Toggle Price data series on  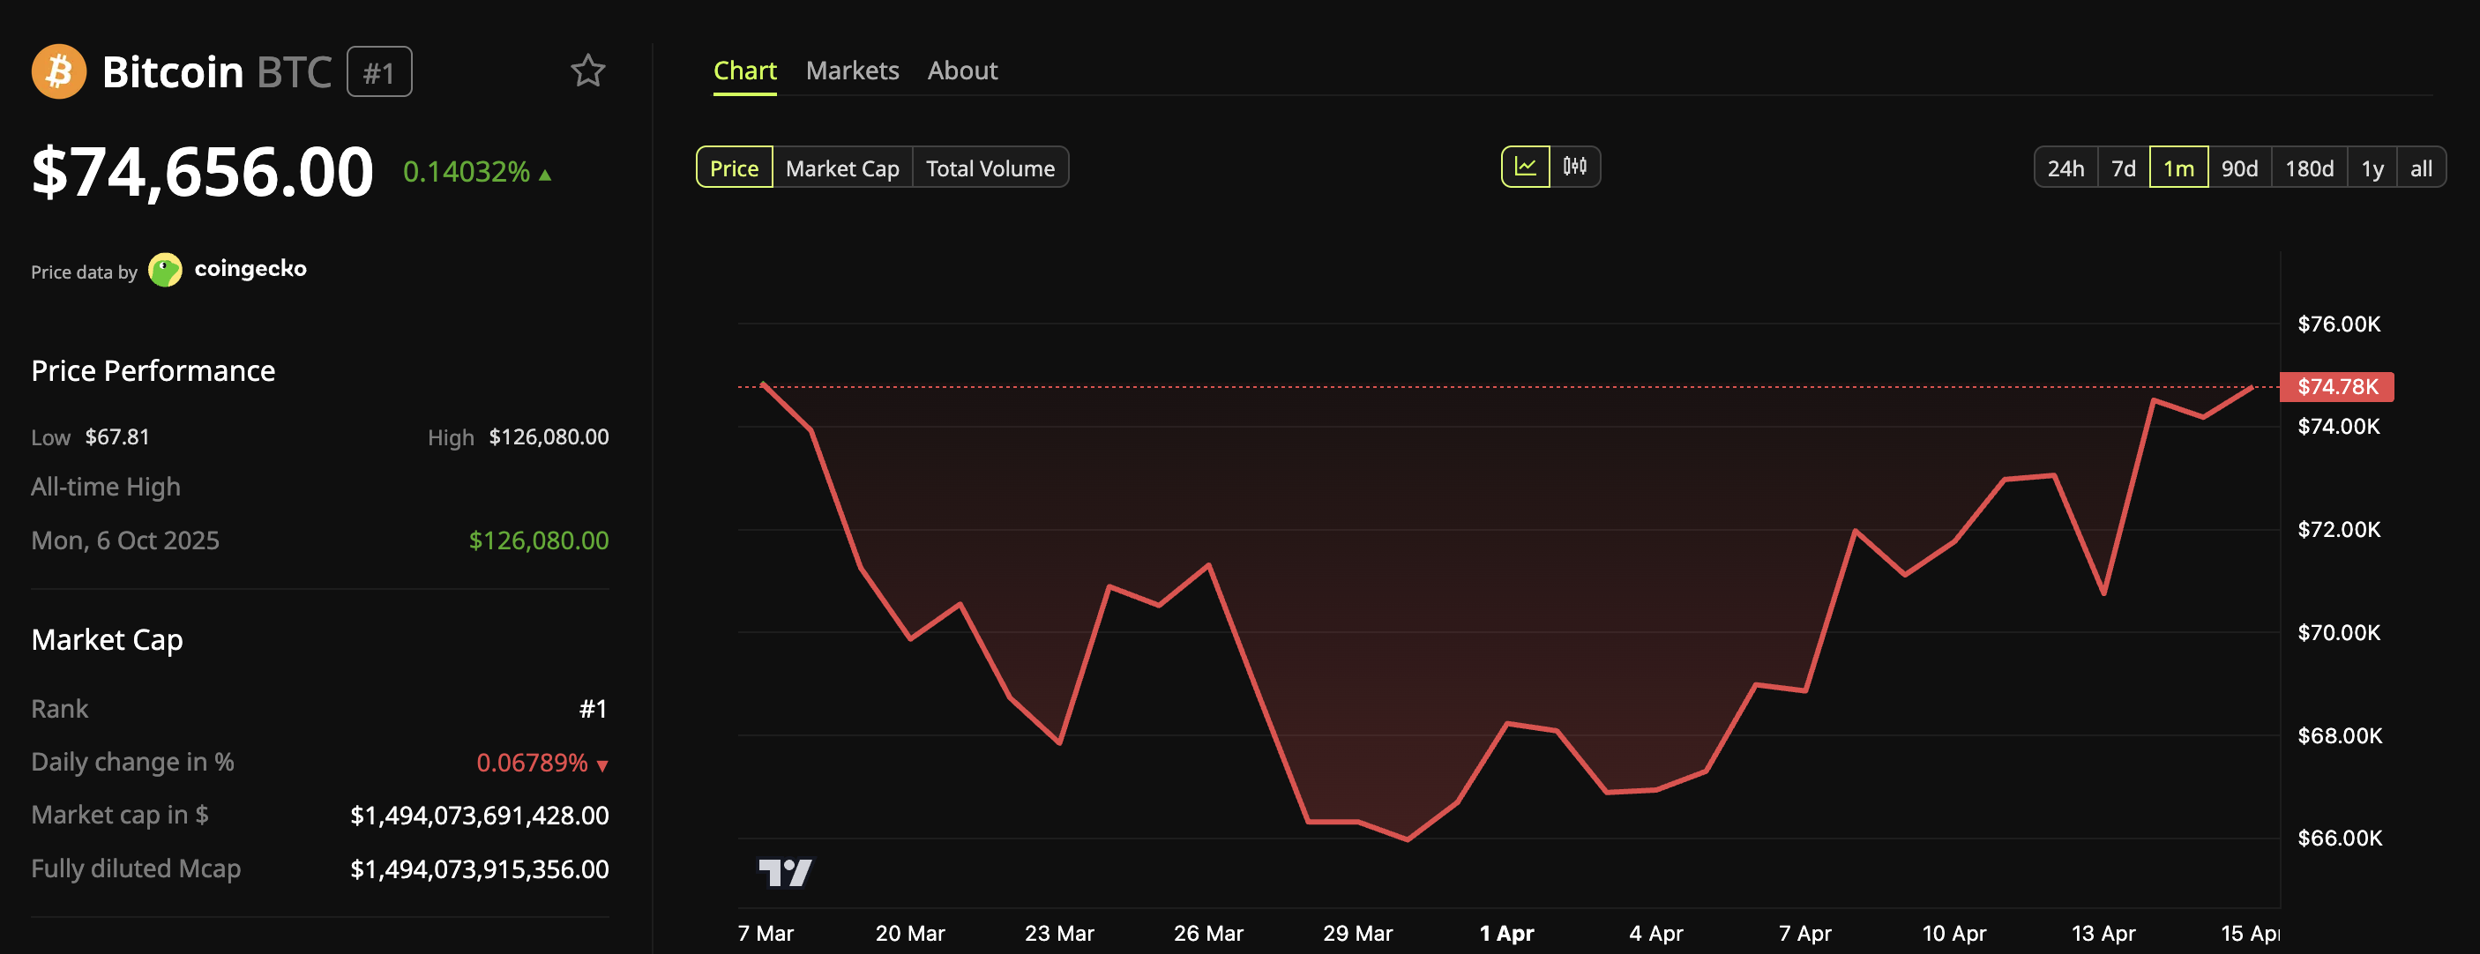pyautogui.click(x=735, y=167)
